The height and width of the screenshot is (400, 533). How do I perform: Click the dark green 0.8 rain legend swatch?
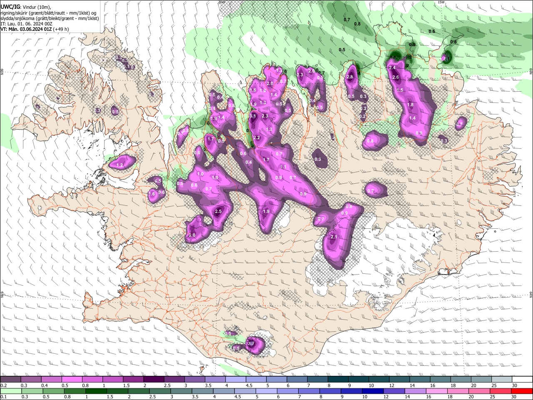pyautogui.click(x=75, y=391)
